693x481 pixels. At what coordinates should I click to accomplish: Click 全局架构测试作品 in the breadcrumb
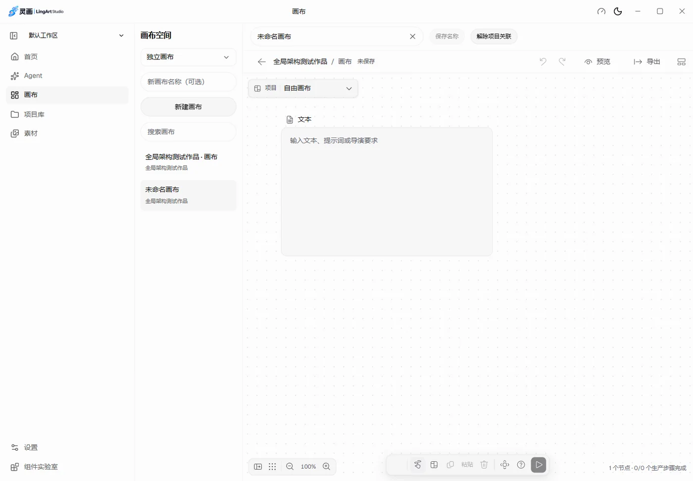(300, 62)
